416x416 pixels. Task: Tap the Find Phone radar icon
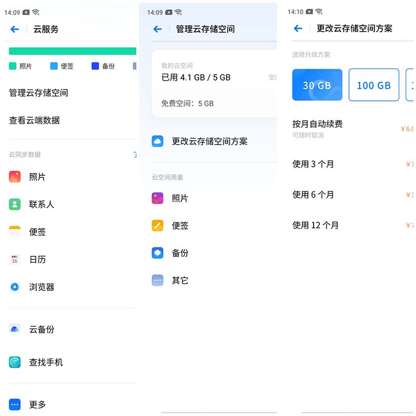pos(15,362)
